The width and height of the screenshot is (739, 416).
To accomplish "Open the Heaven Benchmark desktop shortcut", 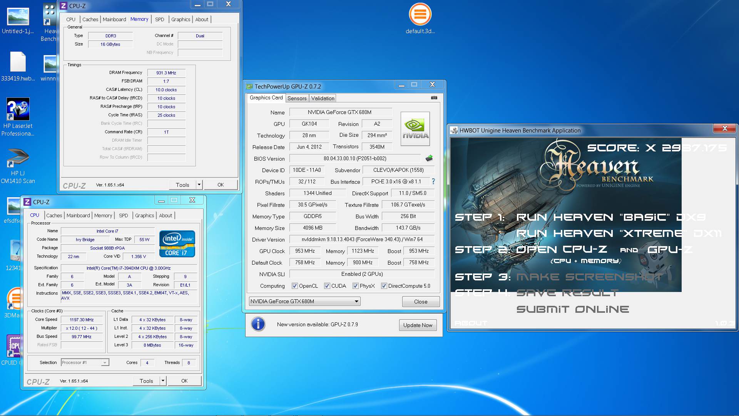I will pos(50,15).
